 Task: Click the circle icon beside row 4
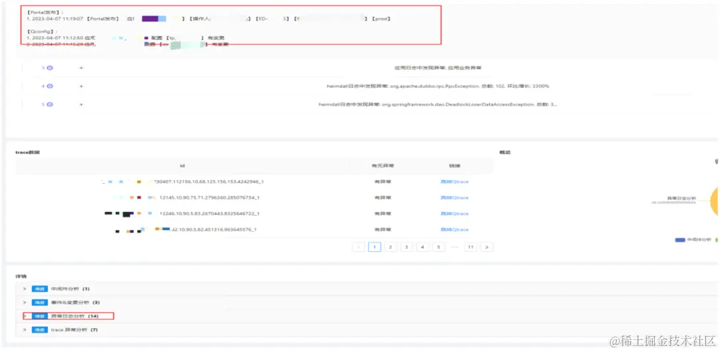click(x=50, y=86)
